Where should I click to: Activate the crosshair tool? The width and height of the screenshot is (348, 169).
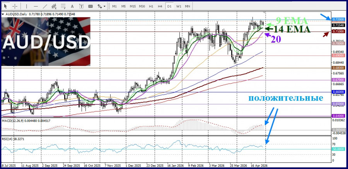click(x=15, y=6)
